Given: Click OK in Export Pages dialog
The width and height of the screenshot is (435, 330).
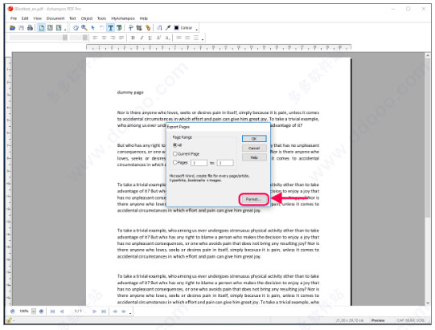Looking at the screenshot, I should click(x=254, y=139).
